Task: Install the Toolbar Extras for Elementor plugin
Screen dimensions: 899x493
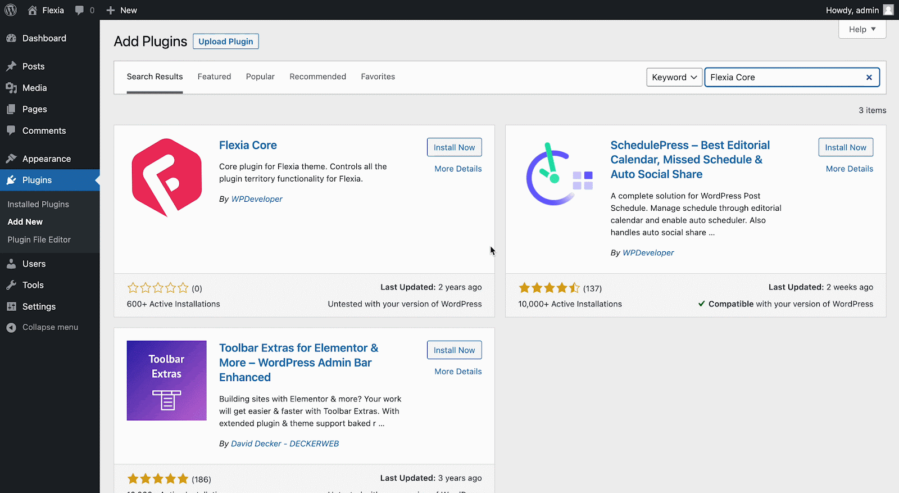Action: click(454, 350)
